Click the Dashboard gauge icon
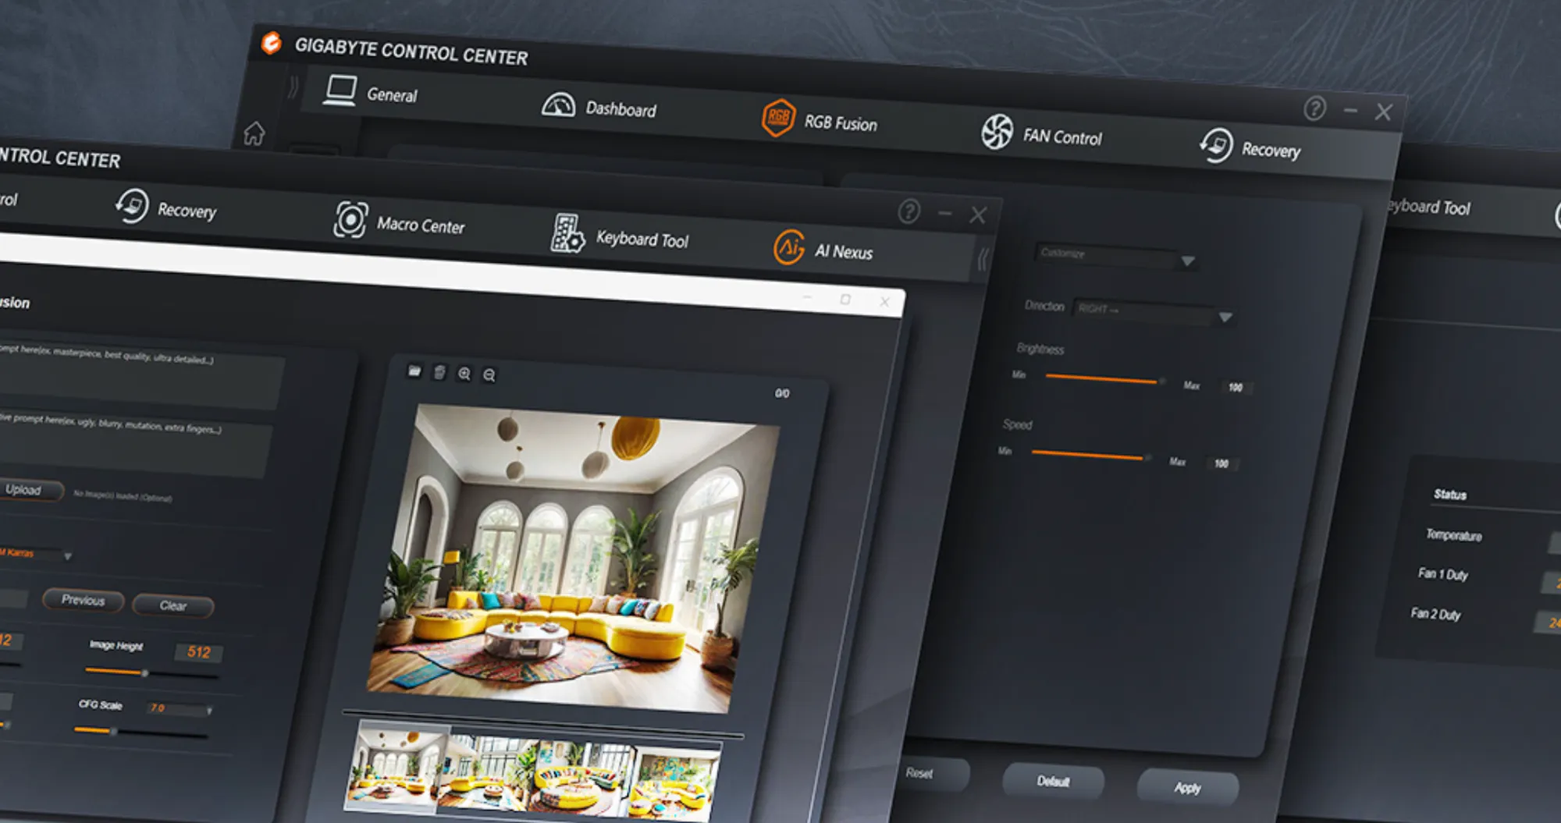 pyautogui.click(x=558, y=105)
